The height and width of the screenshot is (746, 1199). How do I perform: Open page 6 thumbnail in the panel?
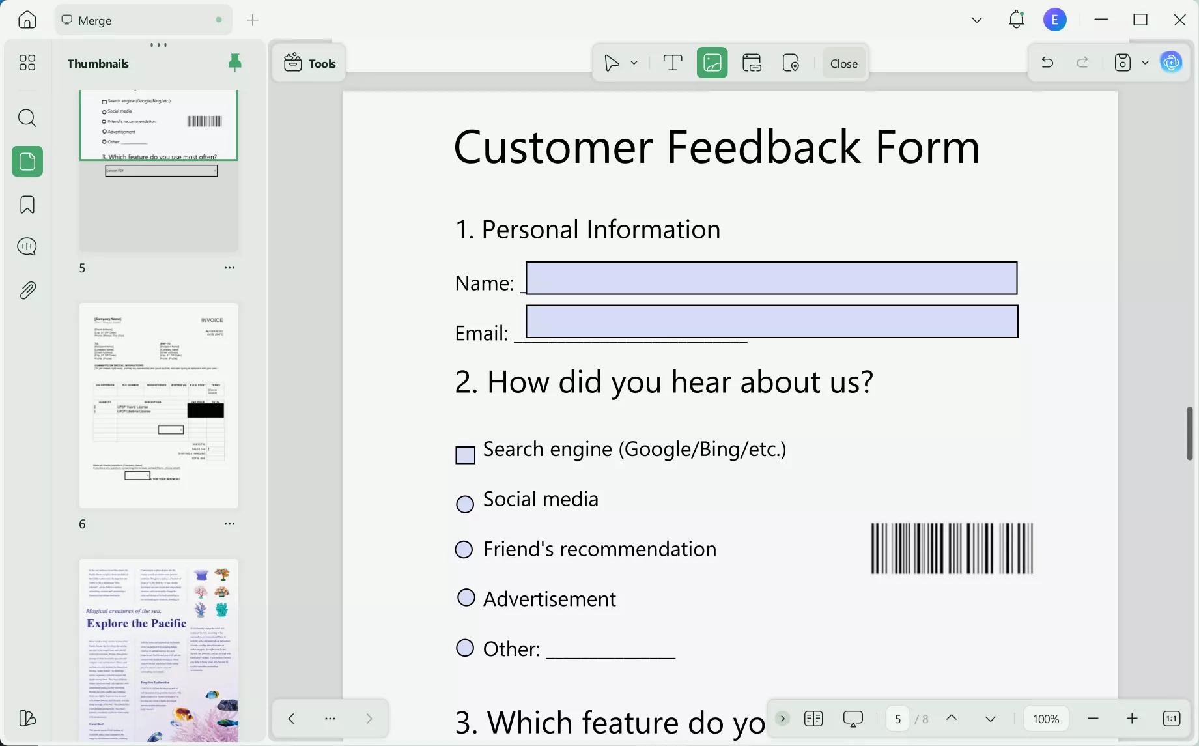158,404
